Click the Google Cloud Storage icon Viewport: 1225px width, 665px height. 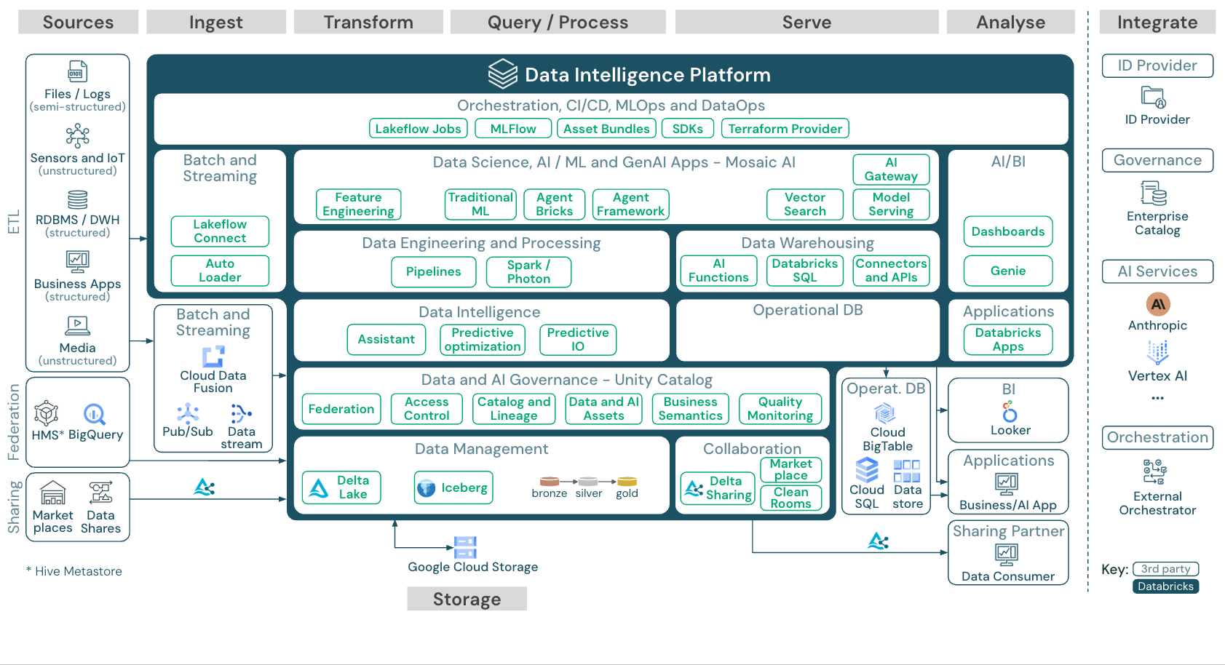pos(464,547)
